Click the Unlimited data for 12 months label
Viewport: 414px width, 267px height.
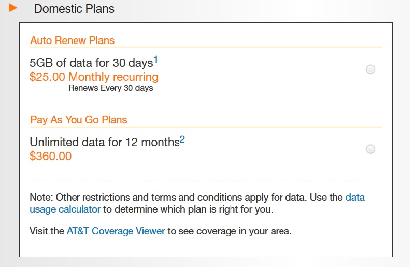click(x=104, y=143)
